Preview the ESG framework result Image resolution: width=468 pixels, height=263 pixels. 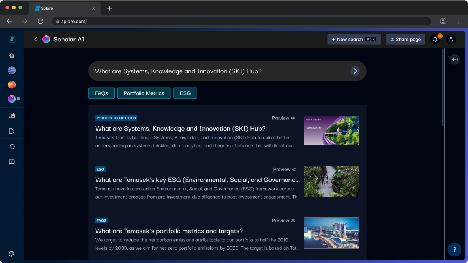coord(285,169)
